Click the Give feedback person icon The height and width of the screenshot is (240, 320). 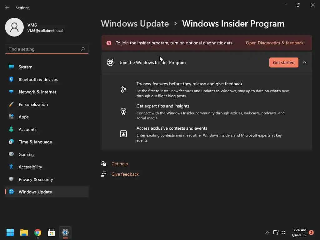[104, 174]
